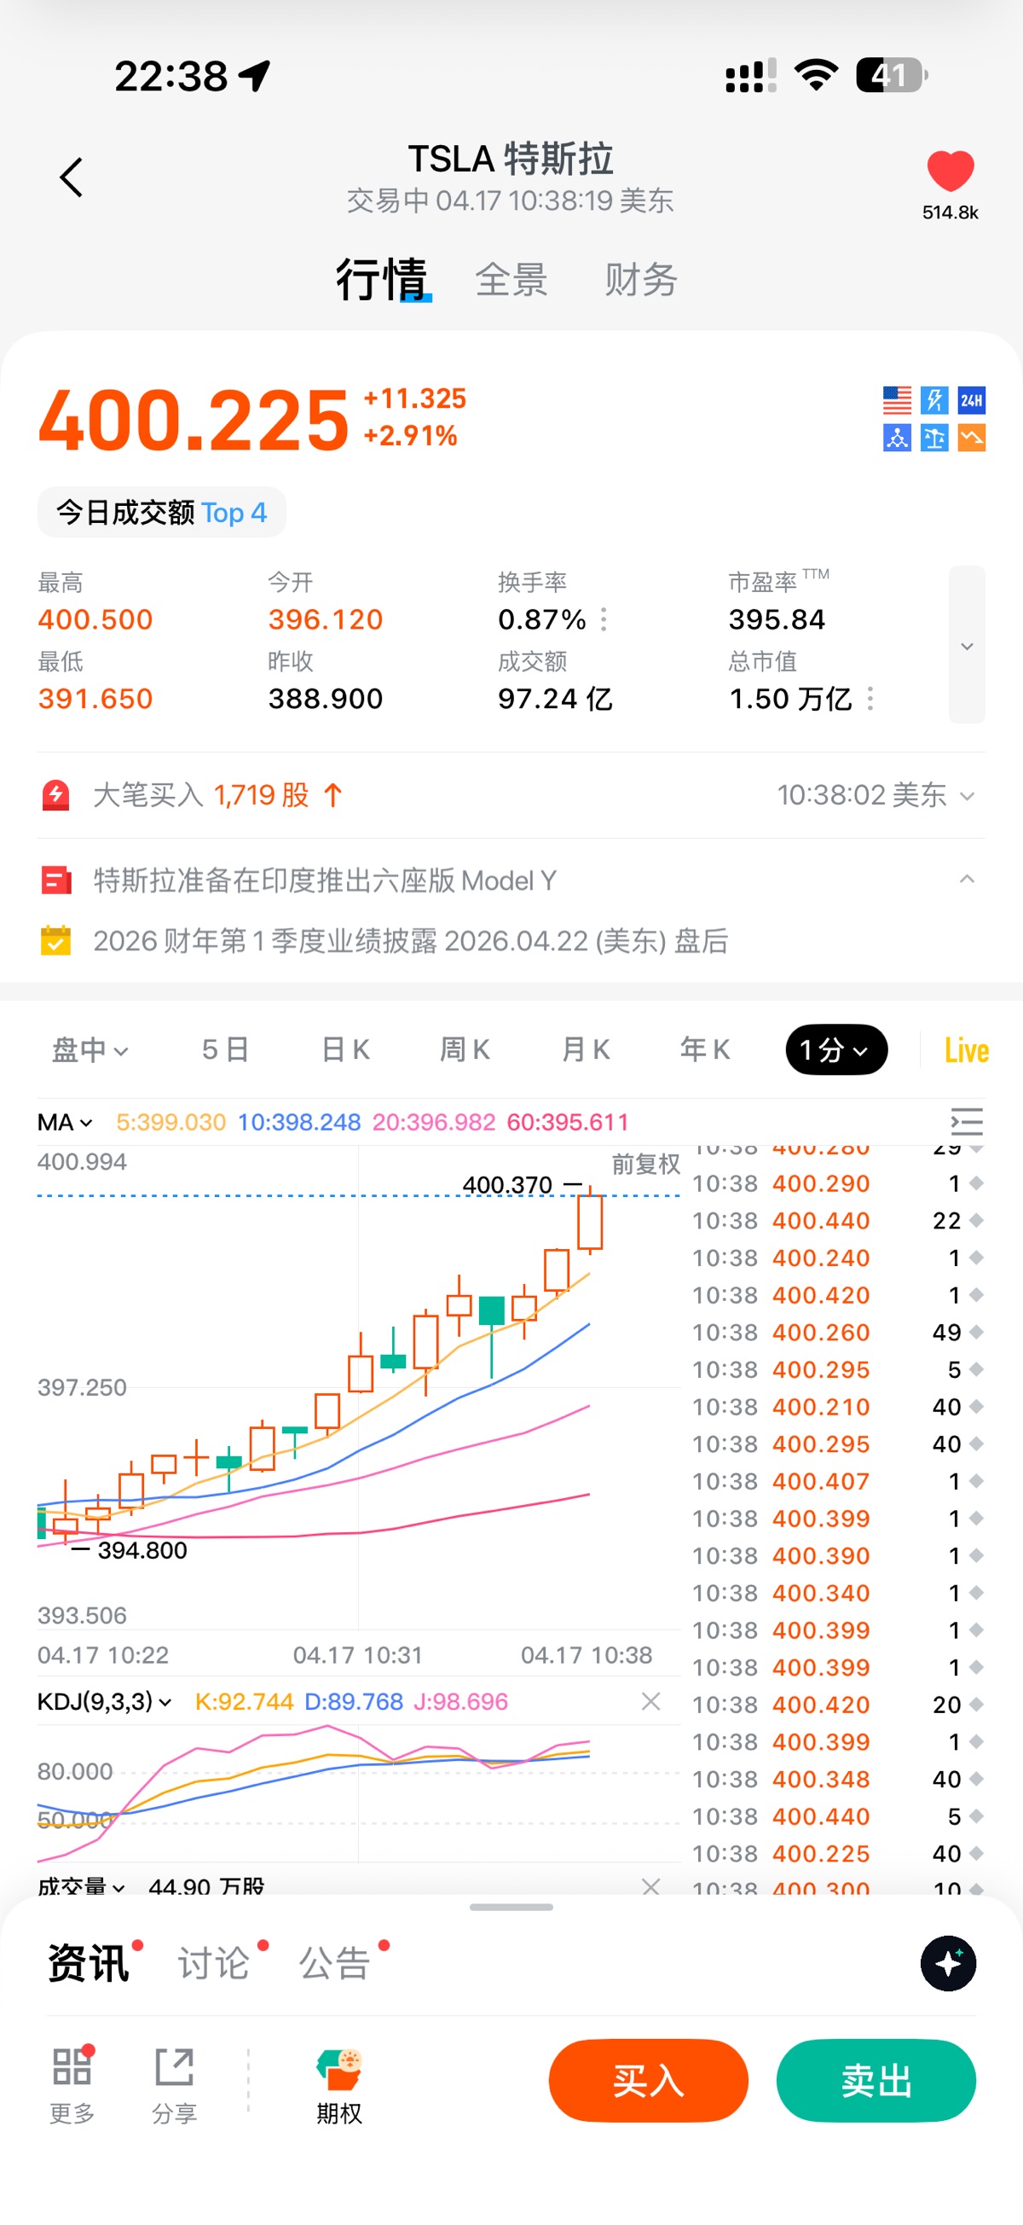Close the KDJ indicator panel
Viewport: 1023px width, 2225px height.
click(651, 1700)
